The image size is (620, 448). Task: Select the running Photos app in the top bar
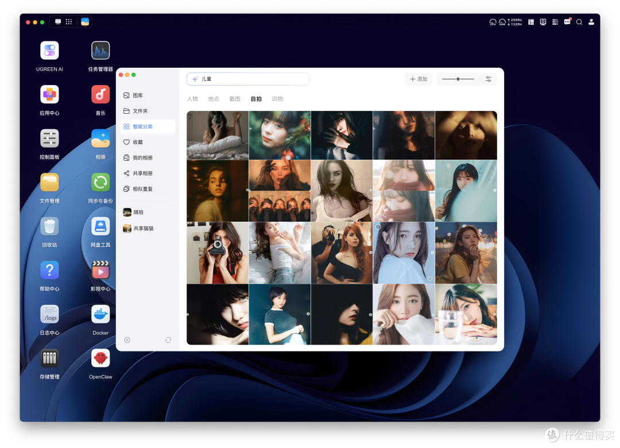[85, 22]
